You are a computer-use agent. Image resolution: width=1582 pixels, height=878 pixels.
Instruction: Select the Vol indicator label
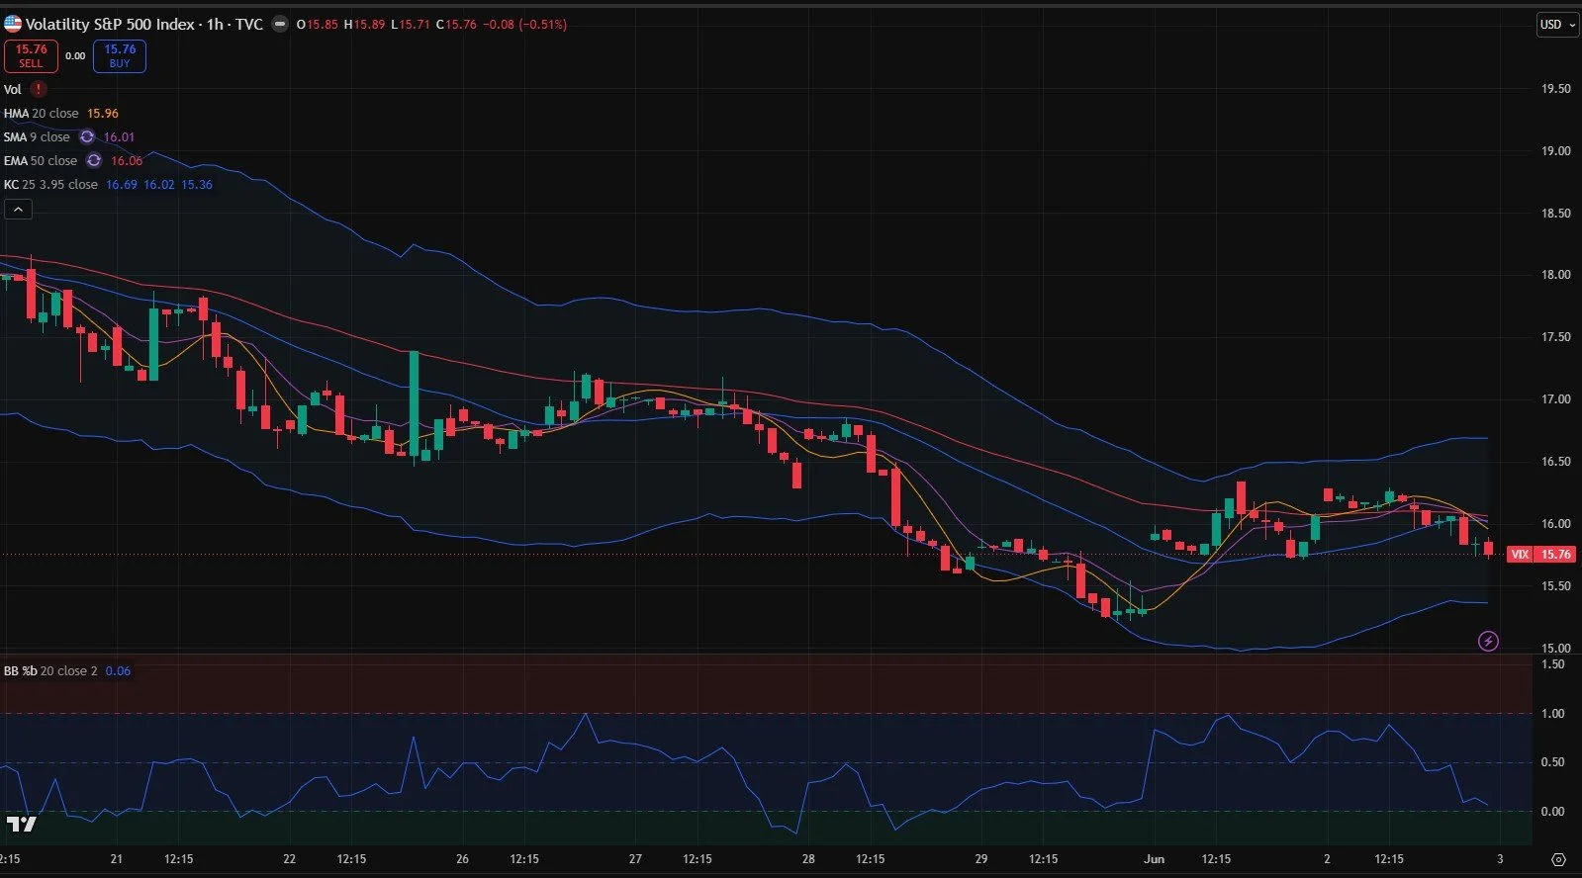(x=13, y=89)
